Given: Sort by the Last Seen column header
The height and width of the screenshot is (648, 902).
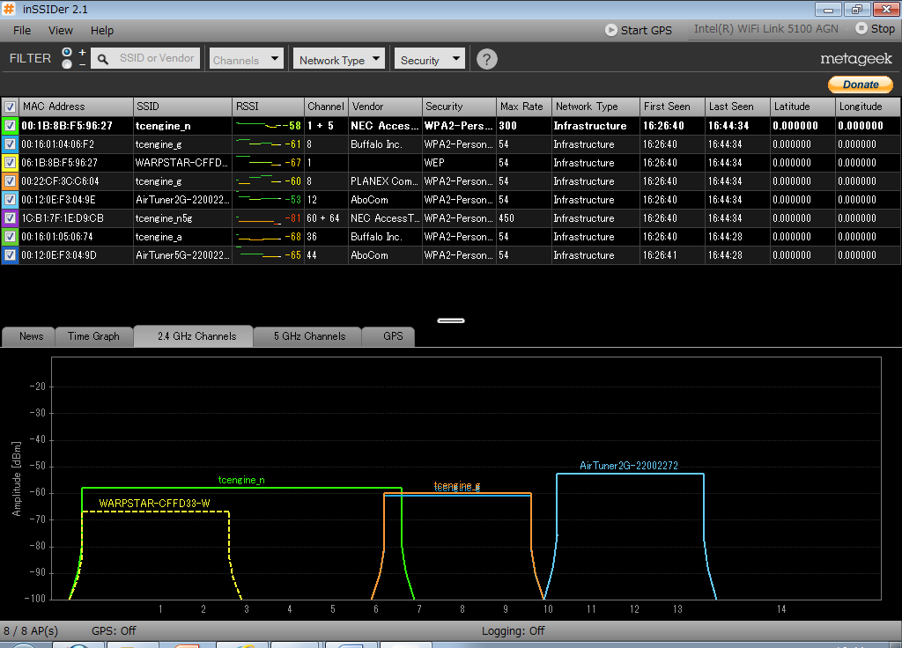Looking at the screenshot, I should pos(737,107).
